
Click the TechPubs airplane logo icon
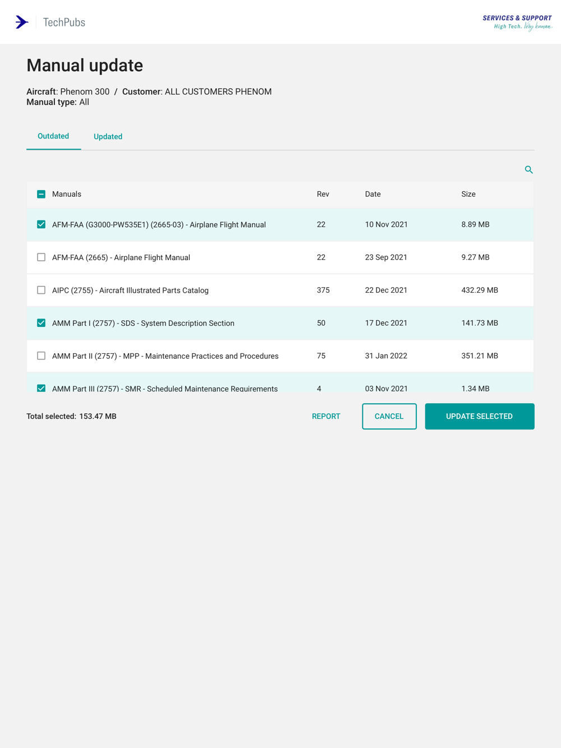click(x=22, y=22)
